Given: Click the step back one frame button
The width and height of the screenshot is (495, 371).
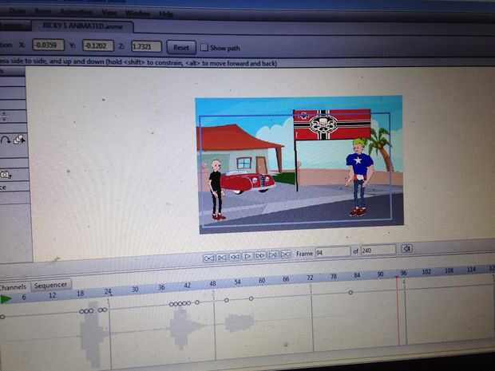Looking at the screenshot, I should point(222,258).
